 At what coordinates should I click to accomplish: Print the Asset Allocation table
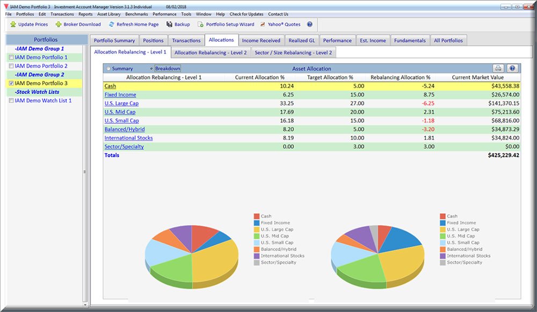pos(498,69)
